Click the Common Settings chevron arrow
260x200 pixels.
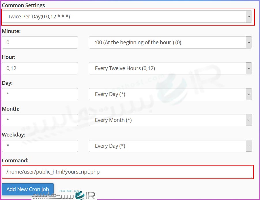click(248, 16)
